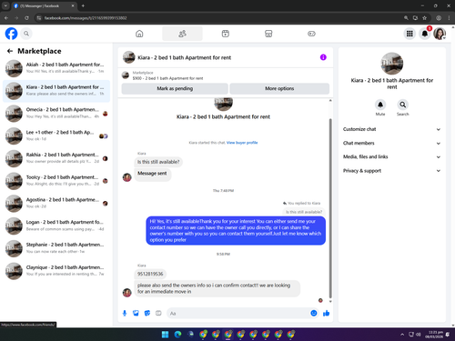Viewport: 455px width, 341px height.
Task: Open emoji picker in message box
Action: pyautogui.click(x=314, y=313)
